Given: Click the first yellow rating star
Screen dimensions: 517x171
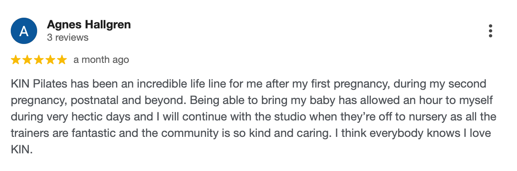Looking at the screenshot, I should [x=16, y=60].
